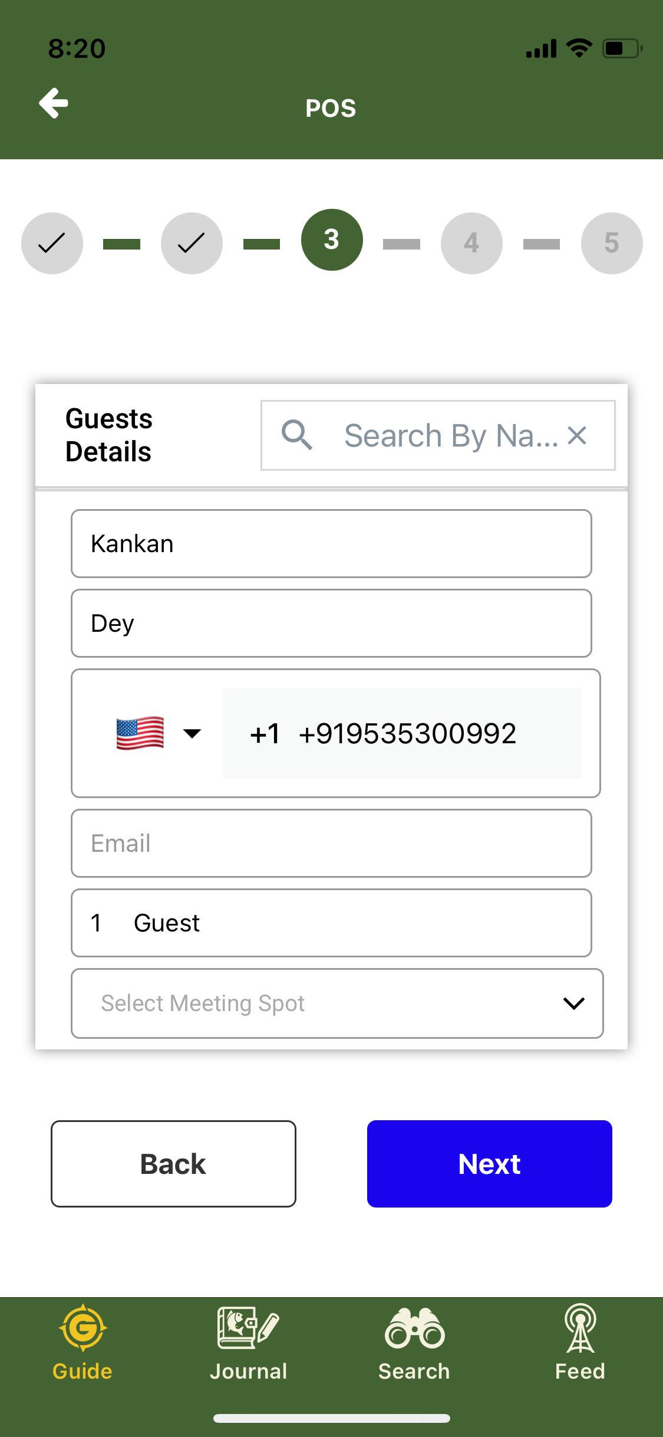Jump to step 4 circle
The width and height of the screenshot is (663, 1437).
point(471,243)
